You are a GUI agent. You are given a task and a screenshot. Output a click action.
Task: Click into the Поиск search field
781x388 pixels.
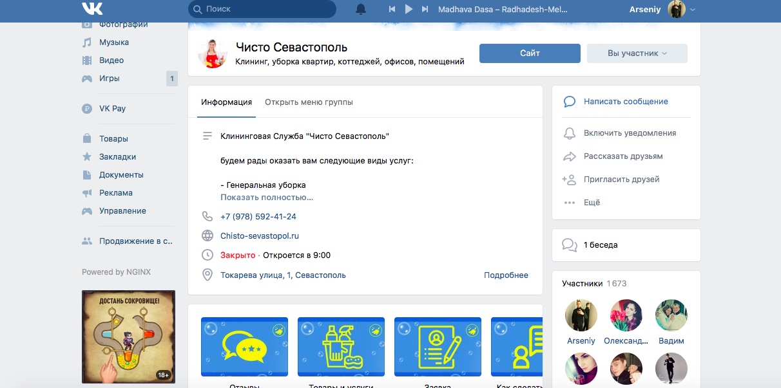tap(262, 9)
